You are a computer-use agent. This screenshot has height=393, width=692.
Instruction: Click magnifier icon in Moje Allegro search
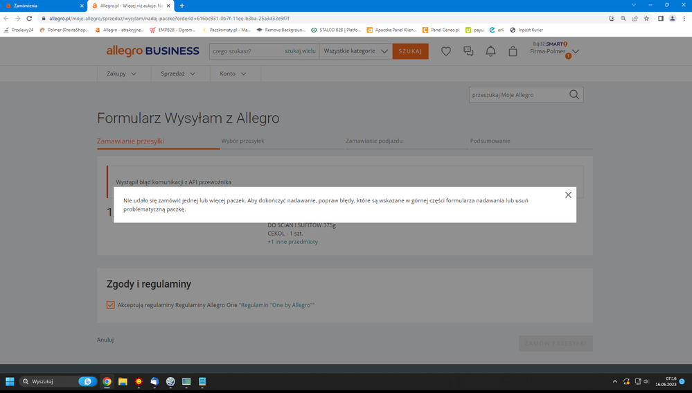[x=574, y=94]
